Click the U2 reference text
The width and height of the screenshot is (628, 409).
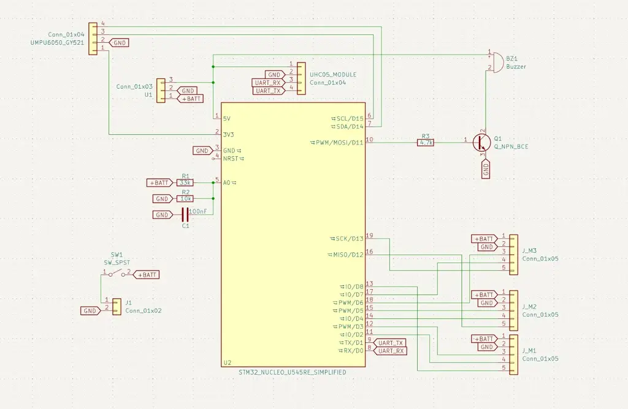point(228,362)
